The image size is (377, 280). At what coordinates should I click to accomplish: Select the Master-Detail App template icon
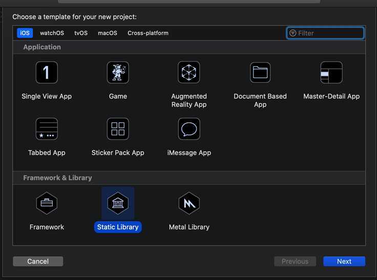331,72
